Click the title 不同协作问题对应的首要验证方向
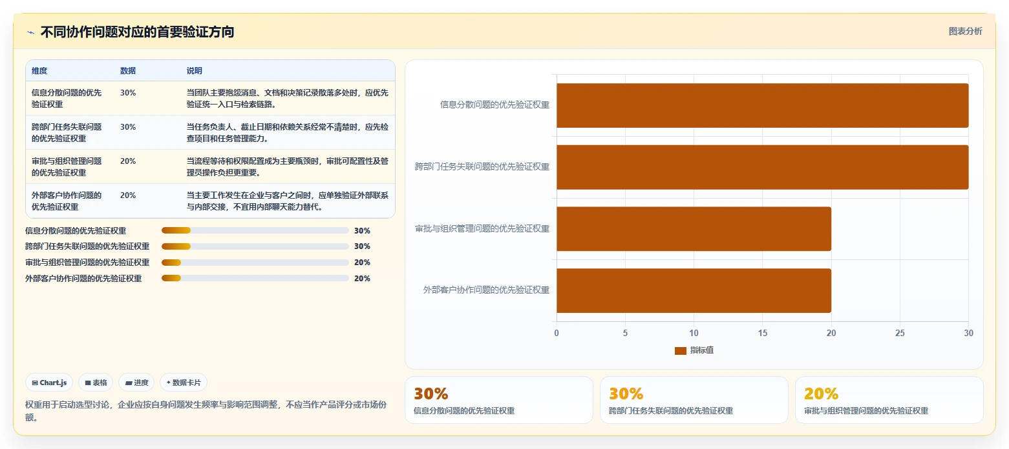1009x449 pixels. point(137,32)
